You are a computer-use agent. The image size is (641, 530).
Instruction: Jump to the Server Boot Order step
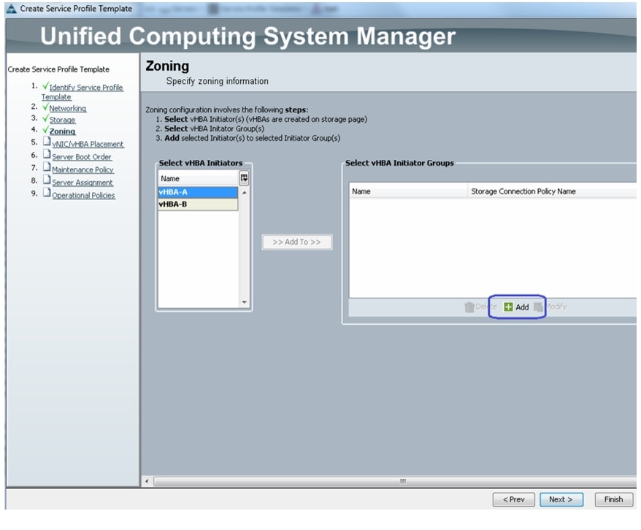pos(82,156)
